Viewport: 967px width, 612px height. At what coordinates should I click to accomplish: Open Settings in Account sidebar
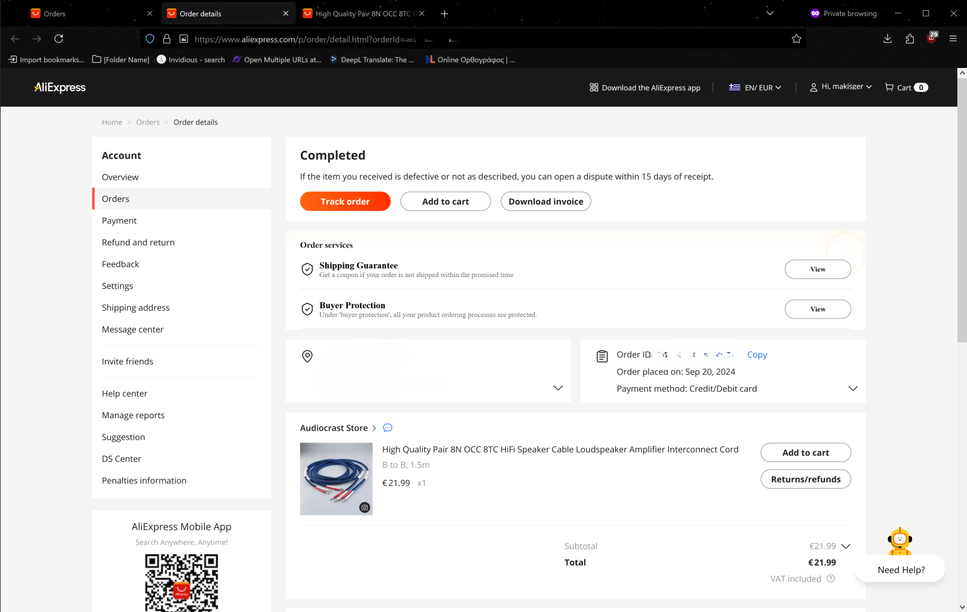(x=117, y=286)
